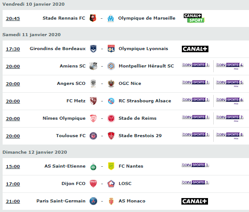Select the FC Nantes yellow badge
Screen dimensions: 249x212
point(111,166)
